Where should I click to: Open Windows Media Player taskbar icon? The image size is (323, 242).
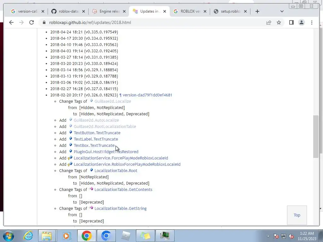66,236
